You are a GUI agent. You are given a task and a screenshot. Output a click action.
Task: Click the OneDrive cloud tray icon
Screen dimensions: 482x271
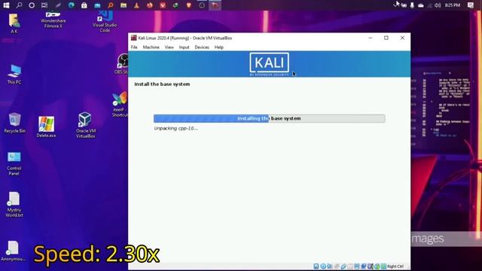pos(421,5)
